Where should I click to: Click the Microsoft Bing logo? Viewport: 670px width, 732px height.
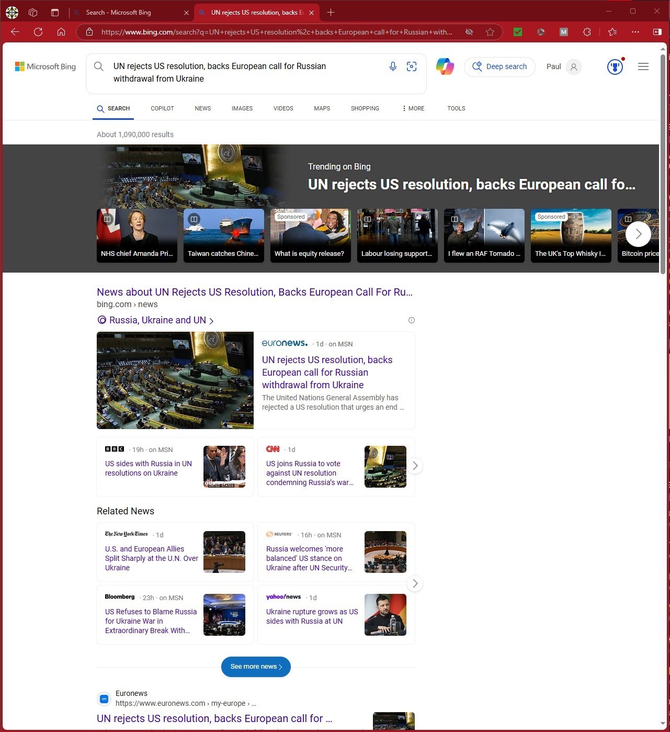click(46, 66)
